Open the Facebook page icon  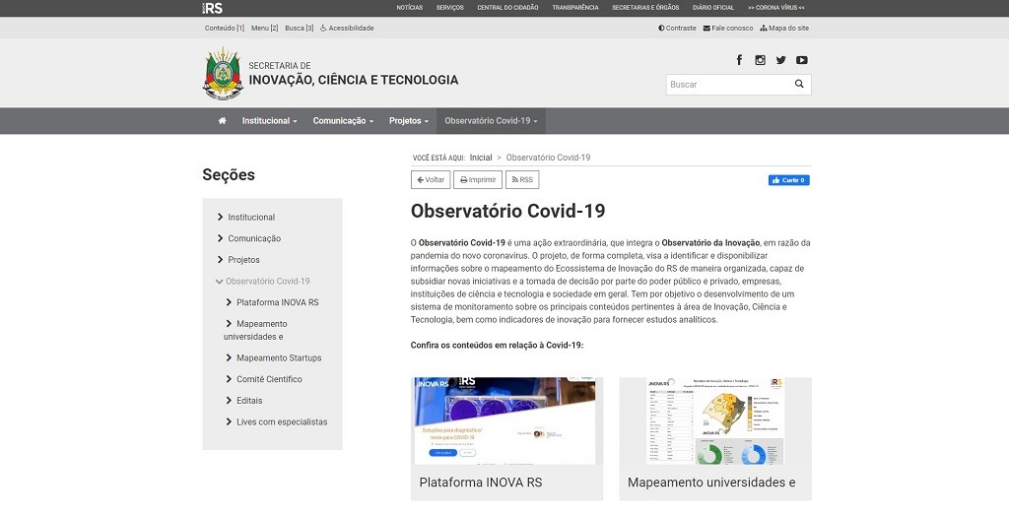pos(739,60)
